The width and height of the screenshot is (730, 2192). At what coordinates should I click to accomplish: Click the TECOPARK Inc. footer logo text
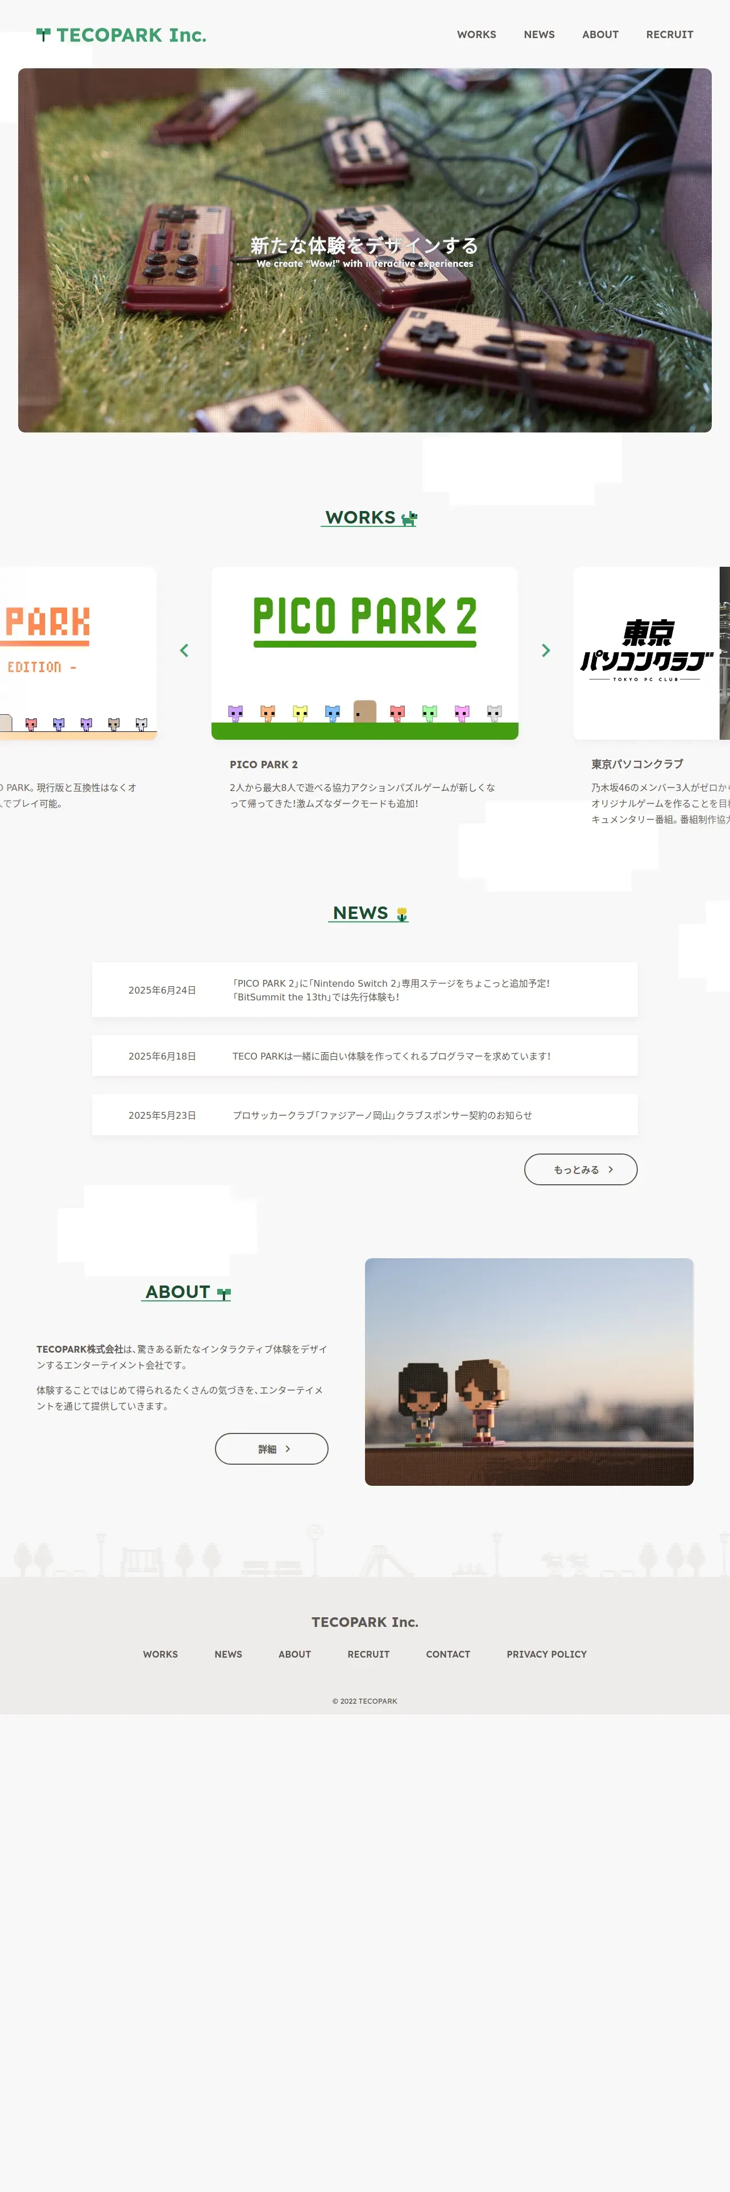364,1622
